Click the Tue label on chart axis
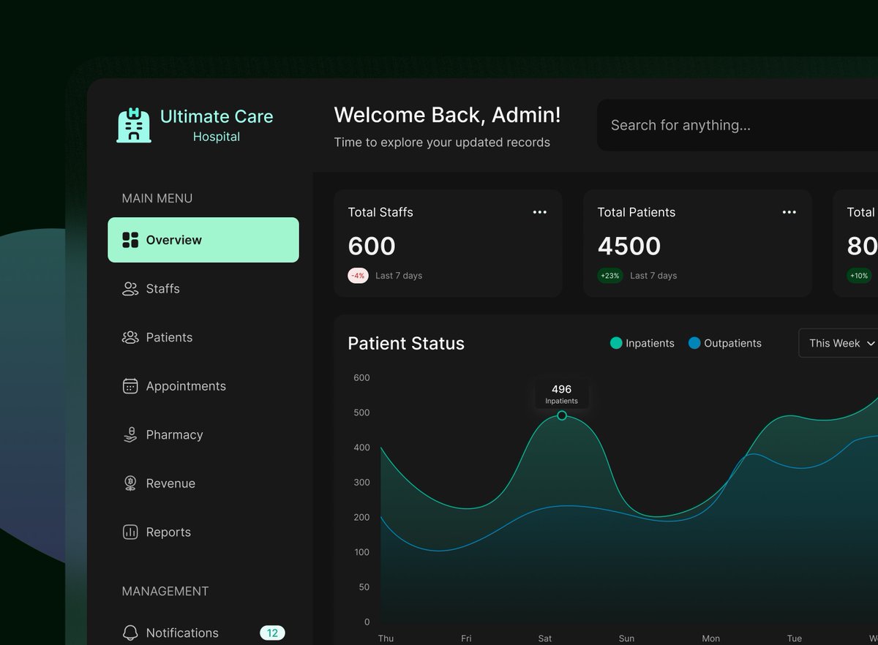The image size is (878, 645). click(x=795, y=638)
